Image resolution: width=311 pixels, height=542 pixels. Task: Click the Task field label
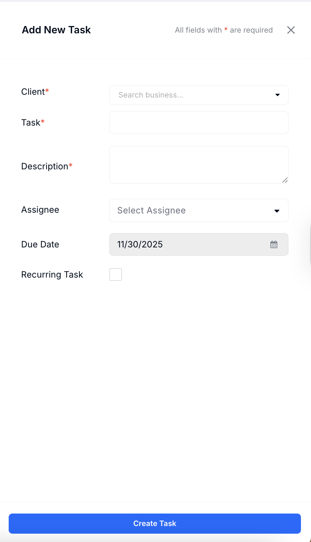click(31, 123)
